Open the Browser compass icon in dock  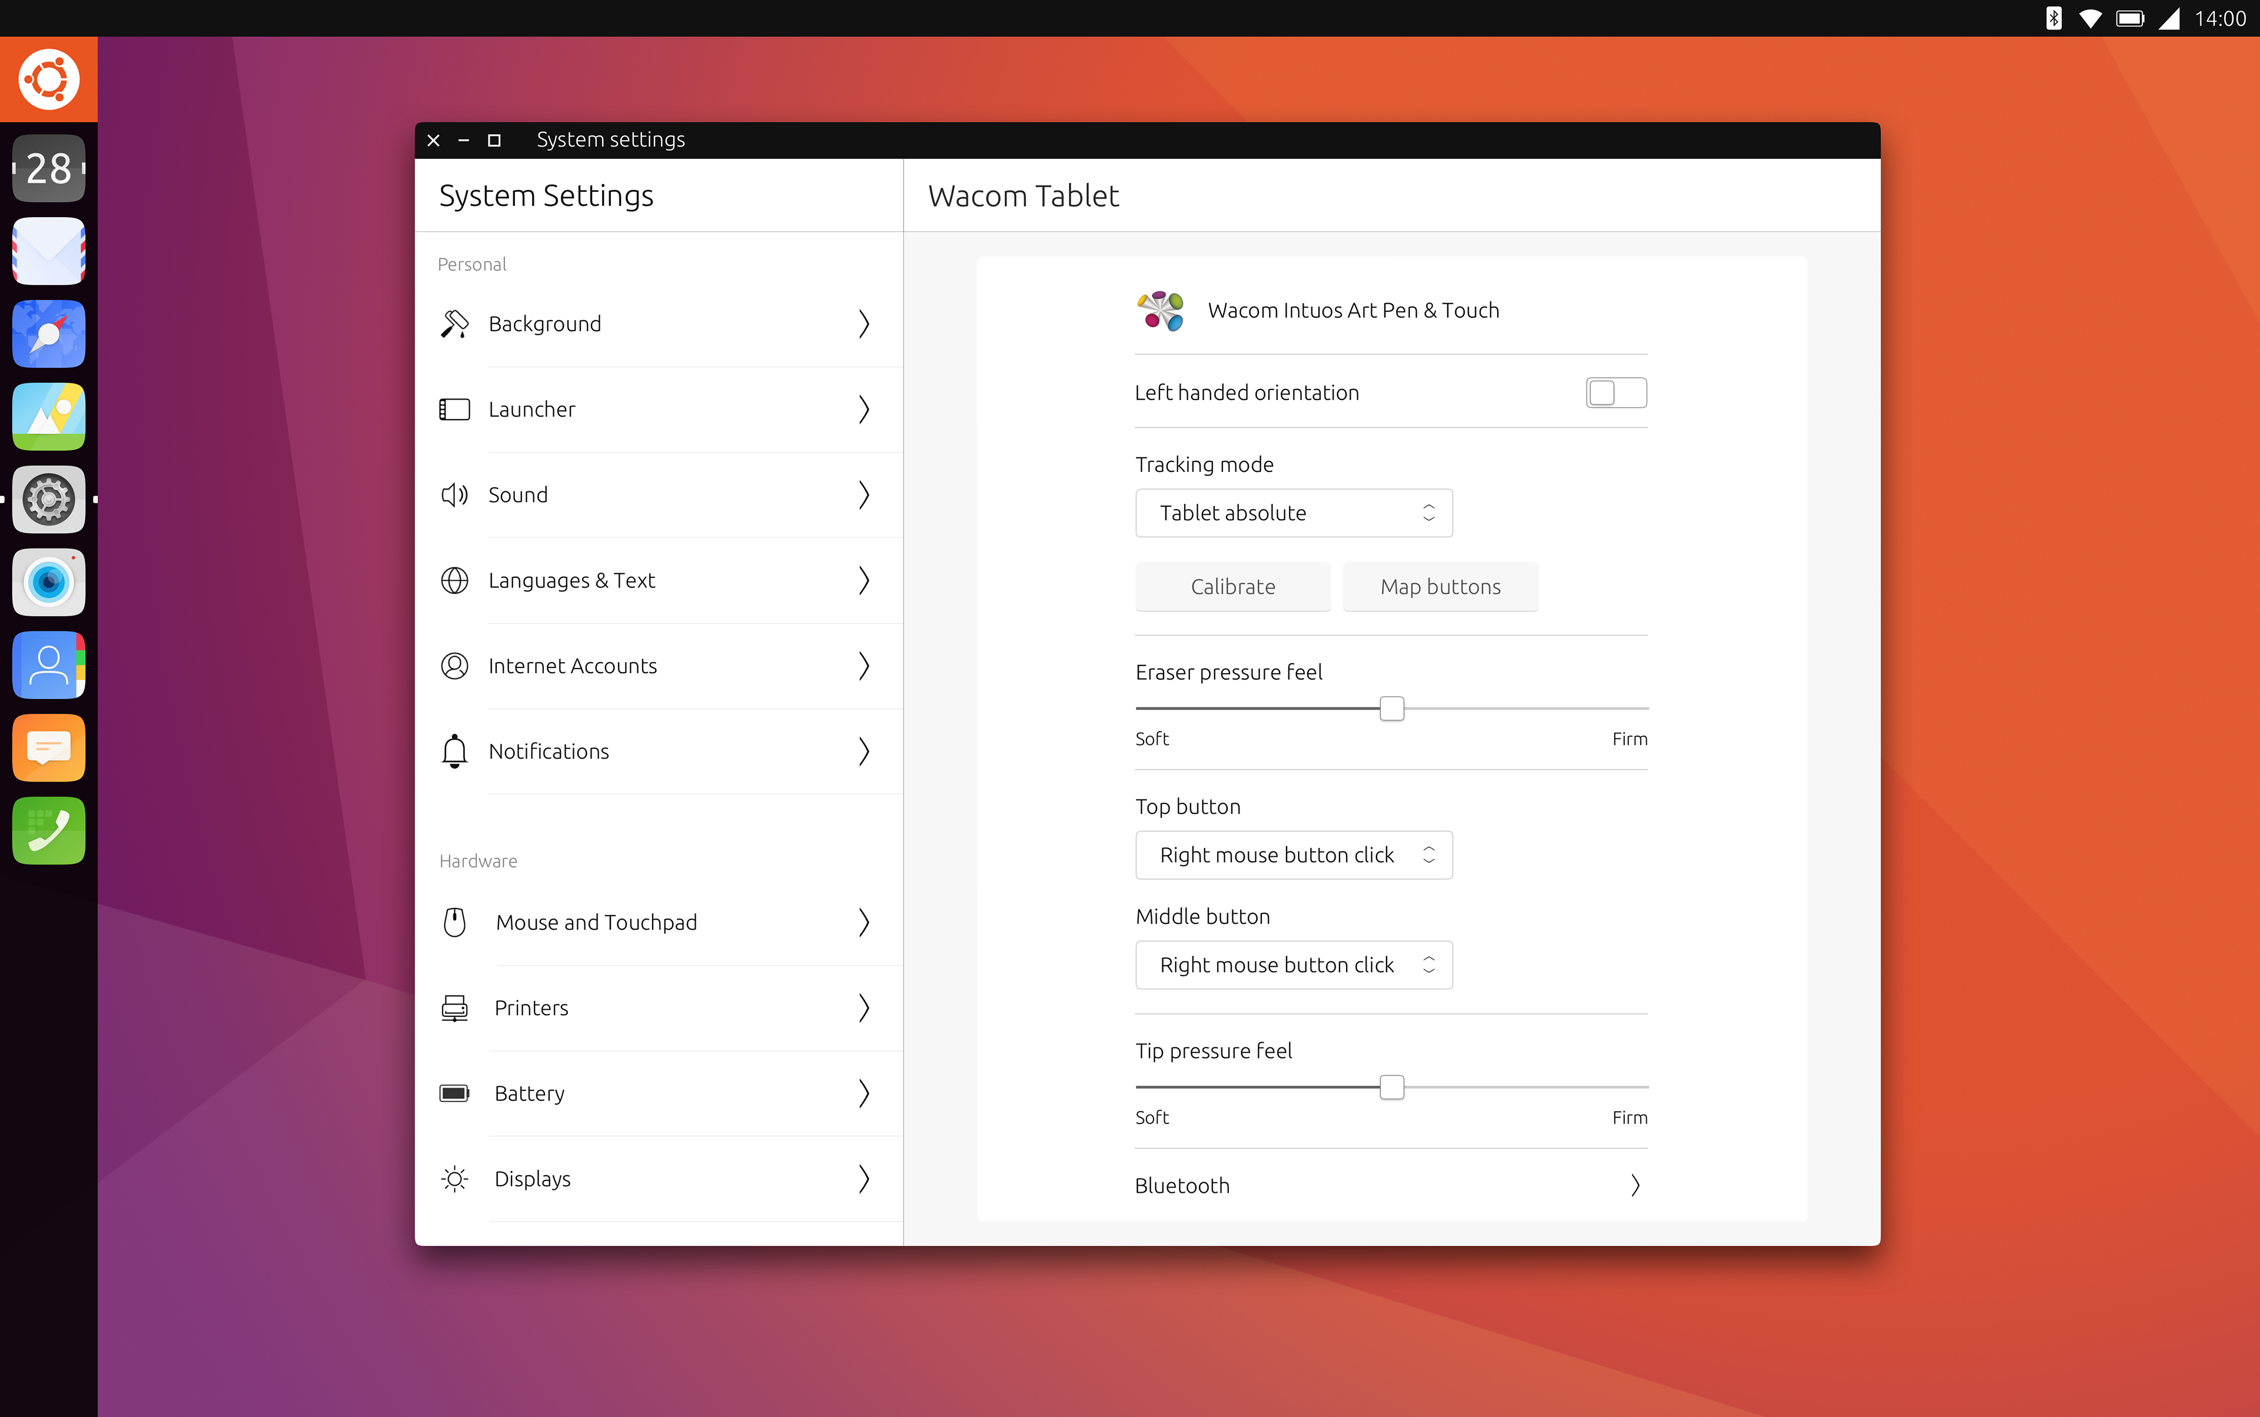tap(49, 334)
